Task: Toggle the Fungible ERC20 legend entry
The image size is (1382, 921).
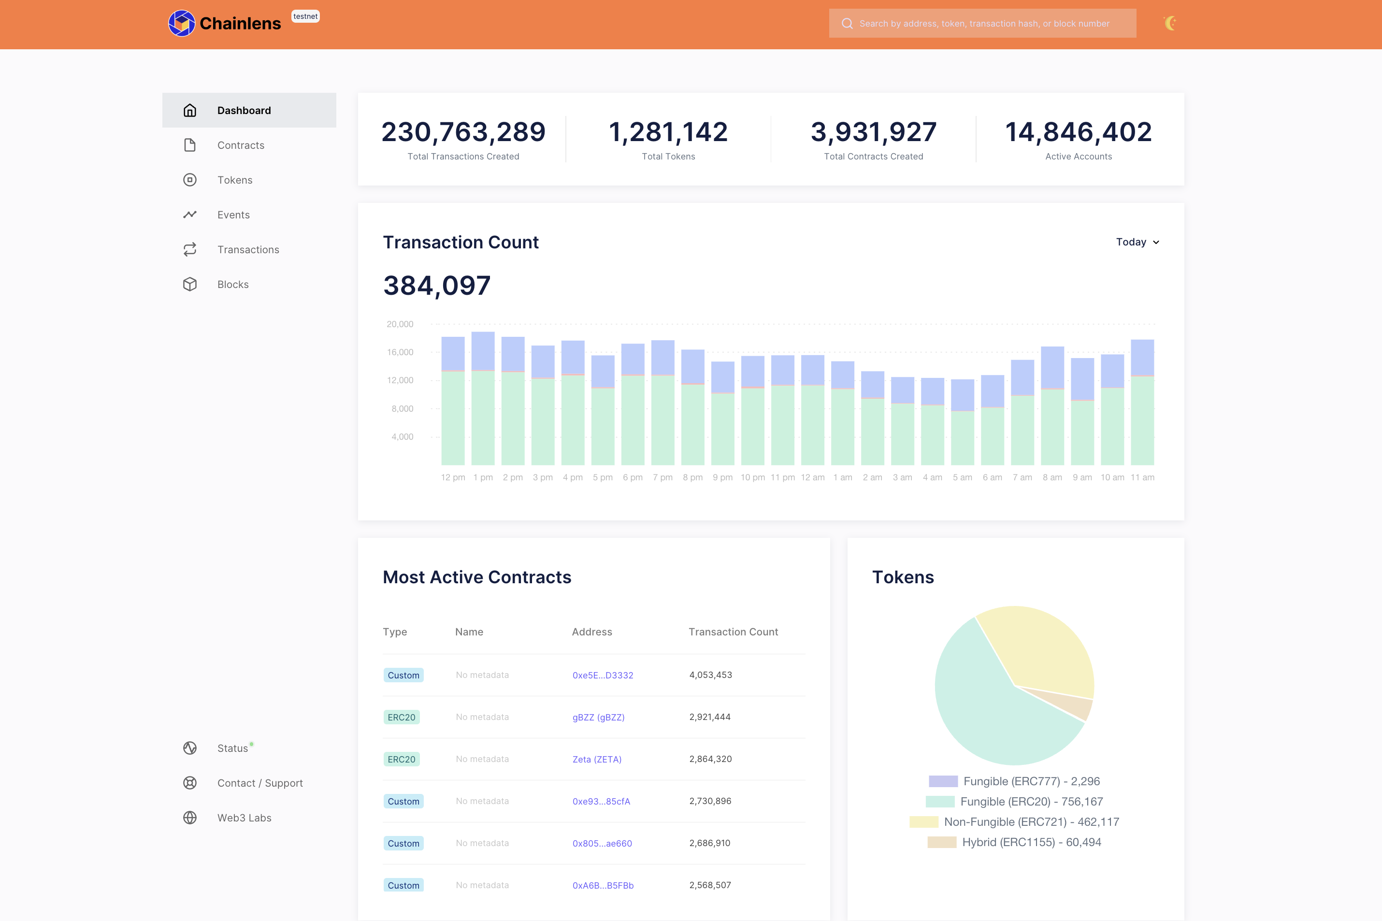Action: click(1031, 801)
